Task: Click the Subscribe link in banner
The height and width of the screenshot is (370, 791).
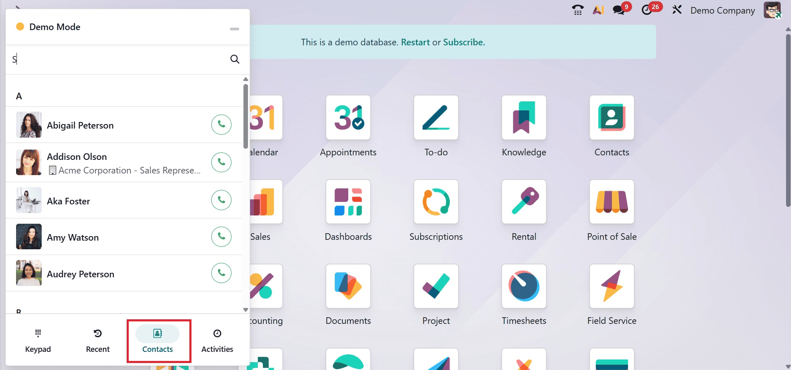Action: pyautogui.click(x=463, y=42)
